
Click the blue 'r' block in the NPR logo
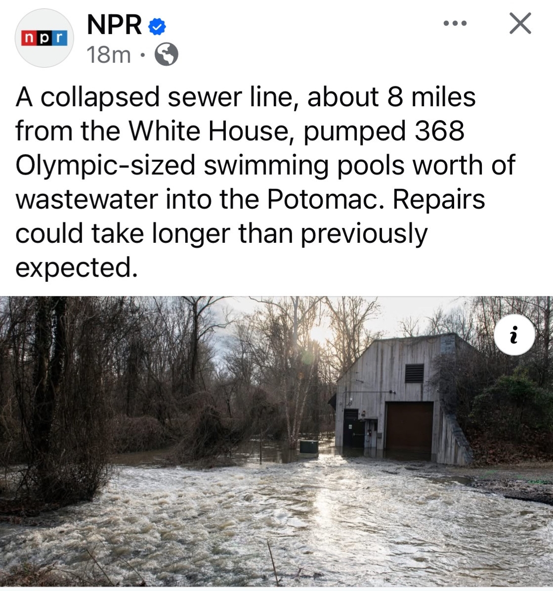tap(60, 39)
